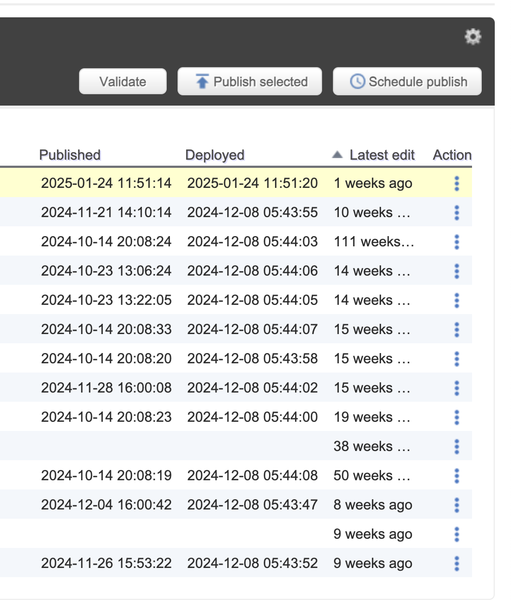Viewport: 511px width, 601px height.
Task: Open action menu for row published 2024-11-21 14:10:14
Action: point(456,213)
